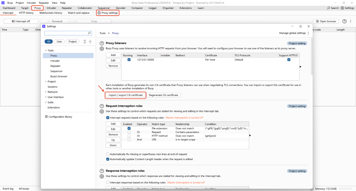Viewport: 356px width, 191px height.
Task: Open the help icon beside Open browser
Action: (x=344, y=21)
